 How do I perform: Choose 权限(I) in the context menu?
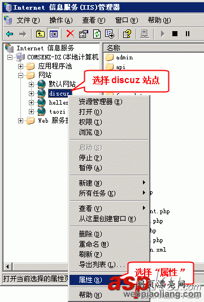(x=109, y=122)
